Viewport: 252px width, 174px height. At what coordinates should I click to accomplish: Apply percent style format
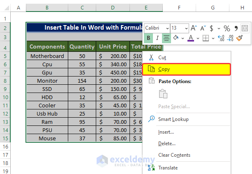tap(227, 28)
